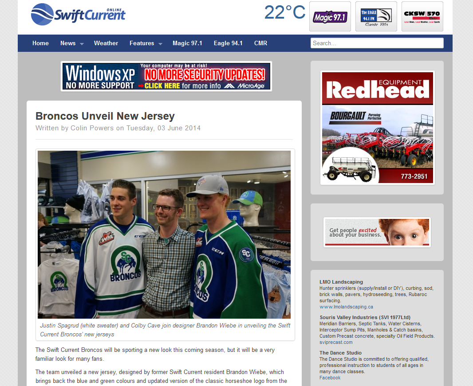
Task: Expand the Features dropdown arrow
Action: (161, 44)
